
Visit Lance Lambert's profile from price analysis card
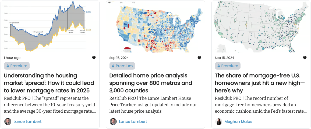[133, 122]
